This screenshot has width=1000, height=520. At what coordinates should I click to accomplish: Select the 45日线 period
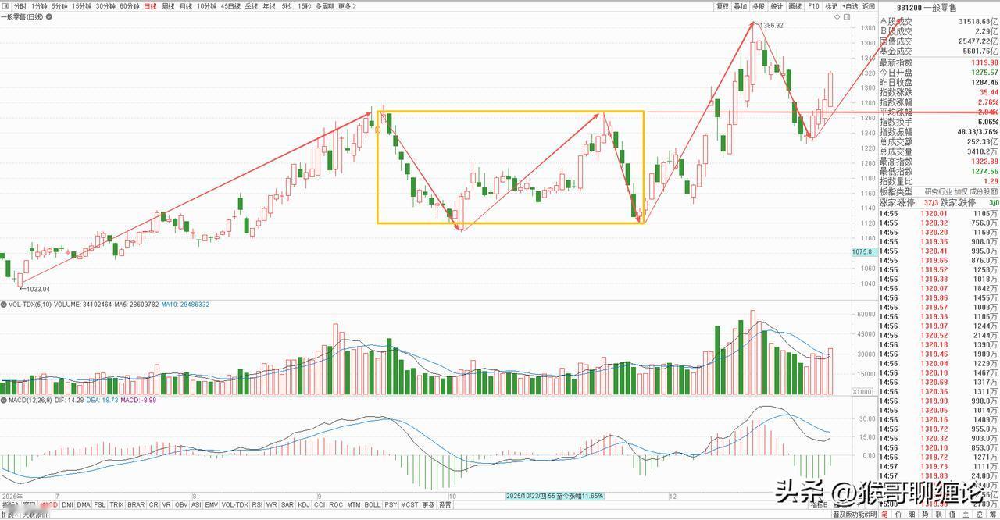230,6
